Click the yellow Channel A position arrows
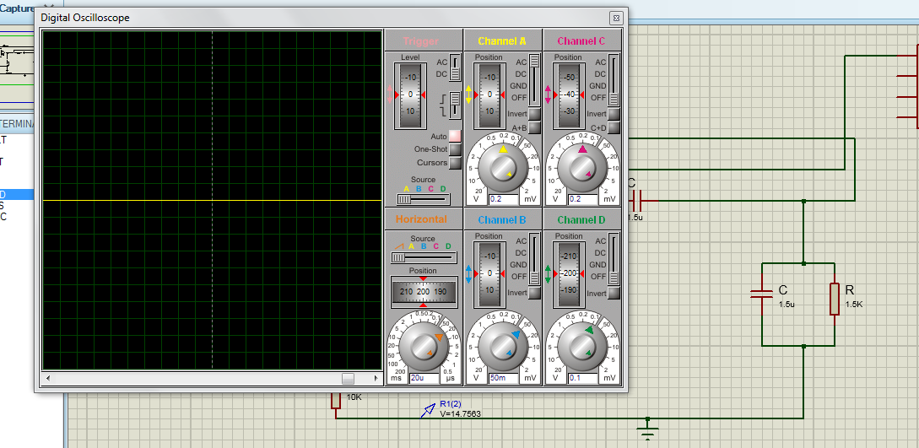 (x=469, y=94)
